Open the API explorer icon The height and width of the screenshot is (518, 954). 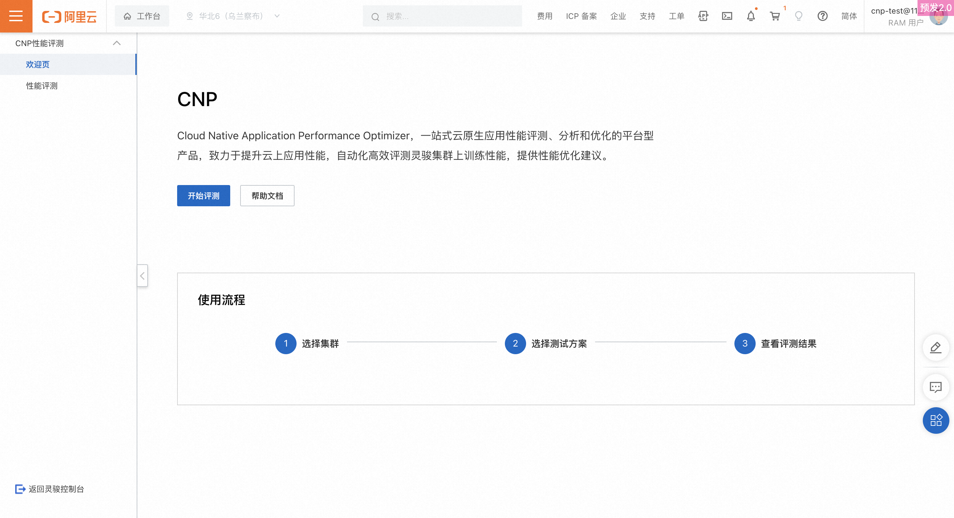coord(703,16)
